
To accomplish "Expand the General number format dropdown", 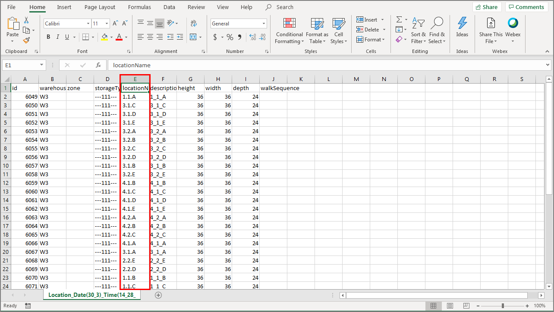I will [264, 24].
